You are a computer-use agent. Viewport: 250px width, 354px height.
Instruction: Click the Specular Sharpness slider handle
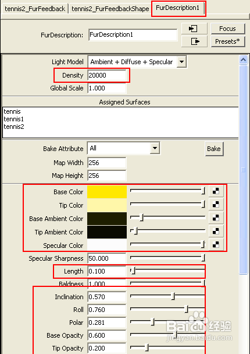coord(203,257)
